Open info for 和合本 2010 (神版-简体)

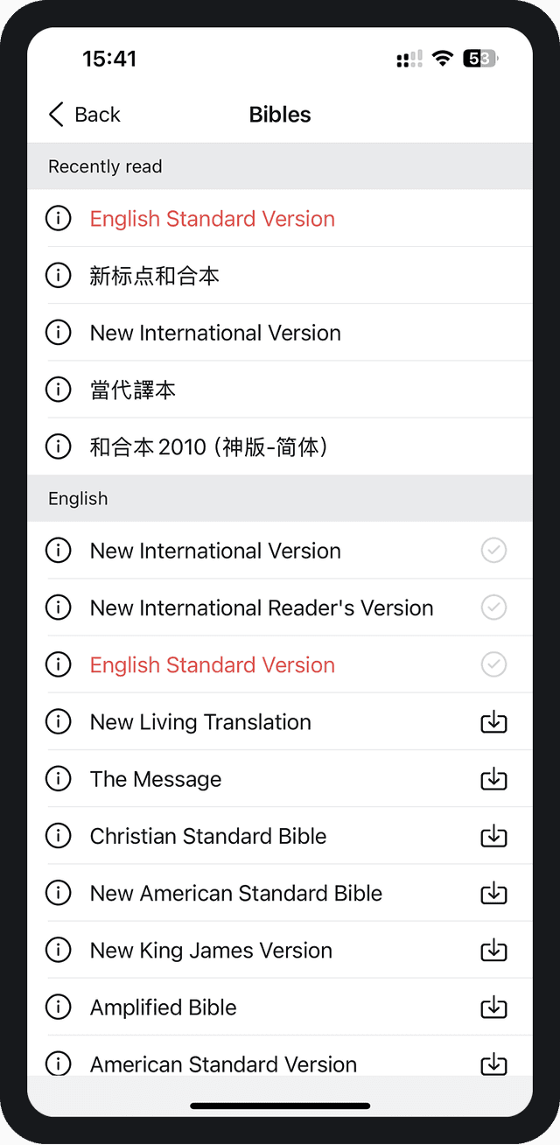point(58,446)
